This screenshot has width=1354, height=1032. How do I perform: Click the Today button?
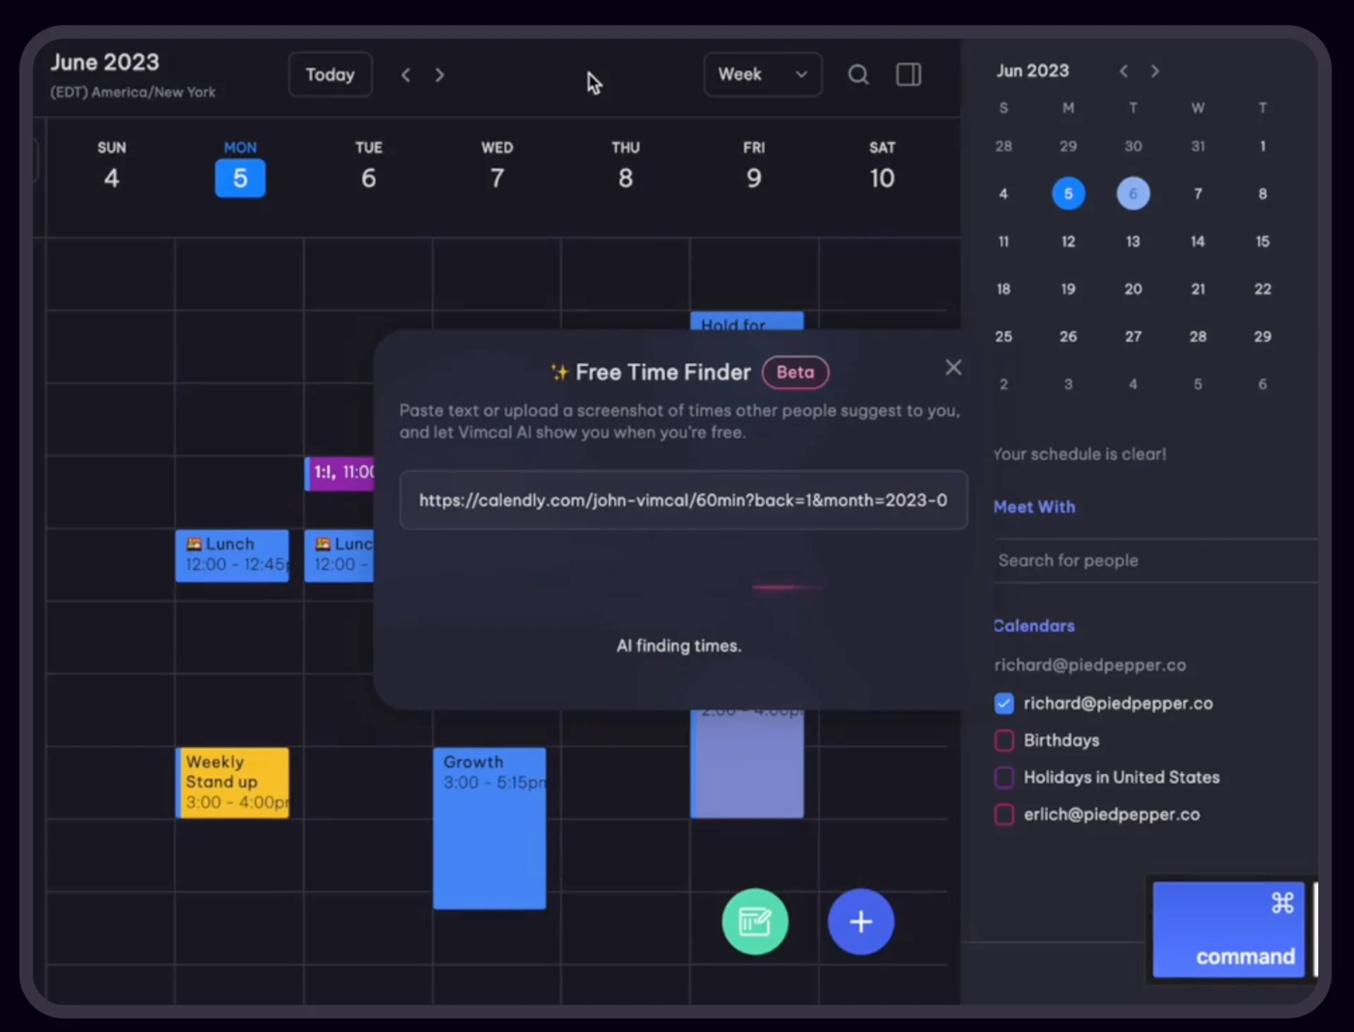tap(329, 74)
